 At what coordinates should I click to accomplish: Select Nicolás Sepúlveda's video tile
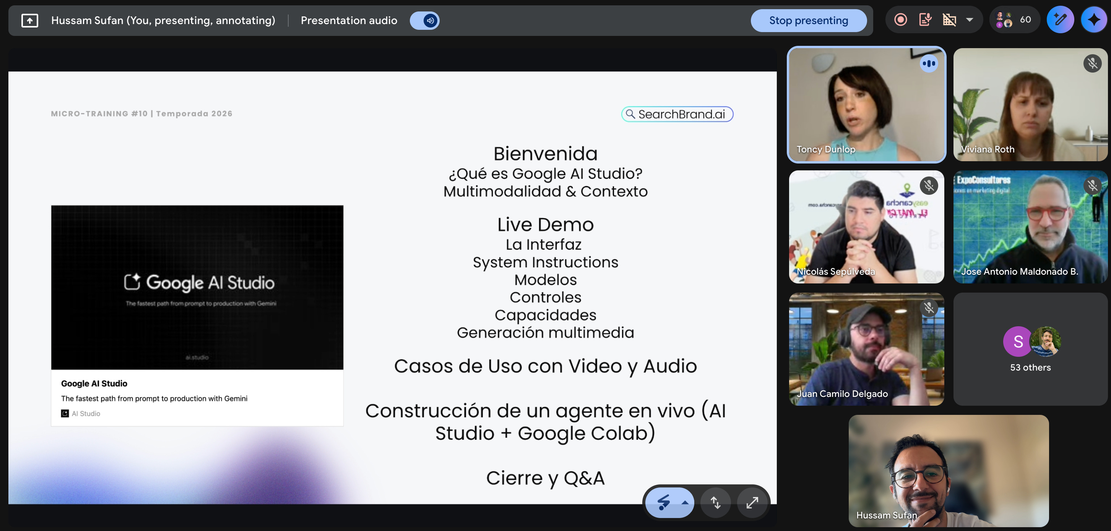(866, 227)
